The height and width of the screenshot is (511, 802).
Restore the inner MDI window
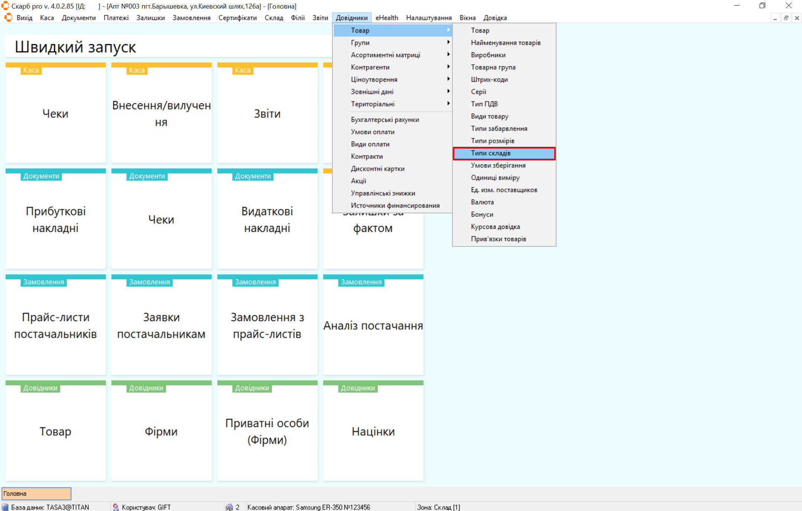coord(786,18)
